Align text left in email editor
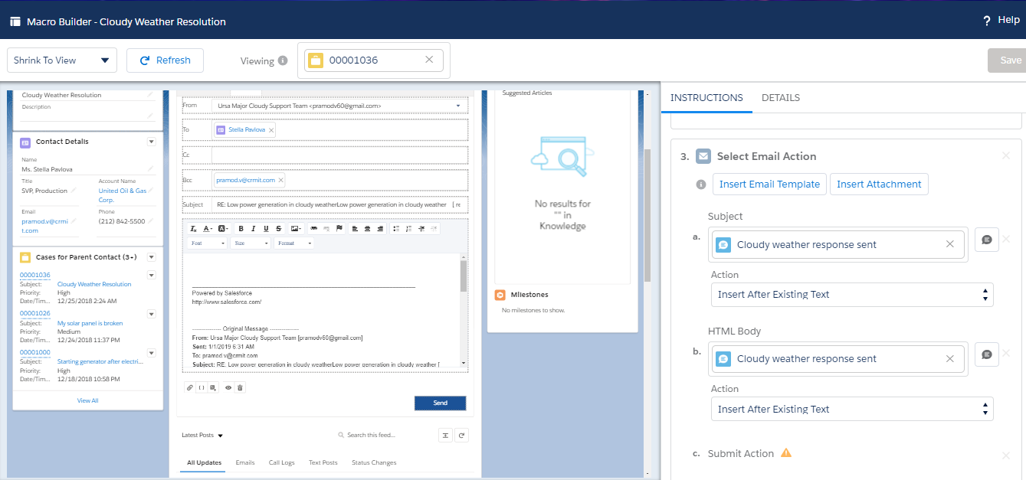 tap(355, 228)
